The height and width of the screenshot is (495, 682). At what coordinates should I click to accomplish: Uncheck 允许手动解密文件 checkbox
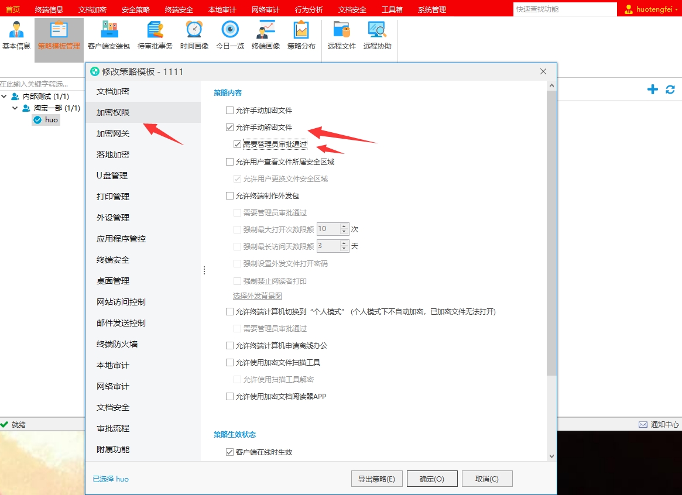click(229, 128)
